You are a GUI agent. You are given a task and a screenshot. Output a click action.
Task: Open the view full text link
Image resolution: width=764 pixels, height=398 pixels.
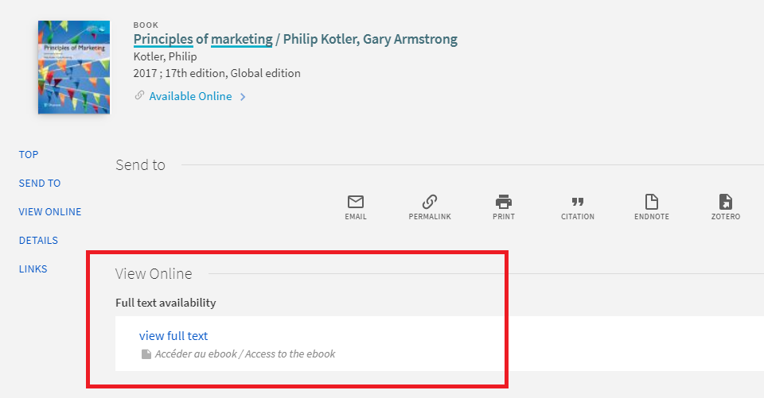pos(173,336)
